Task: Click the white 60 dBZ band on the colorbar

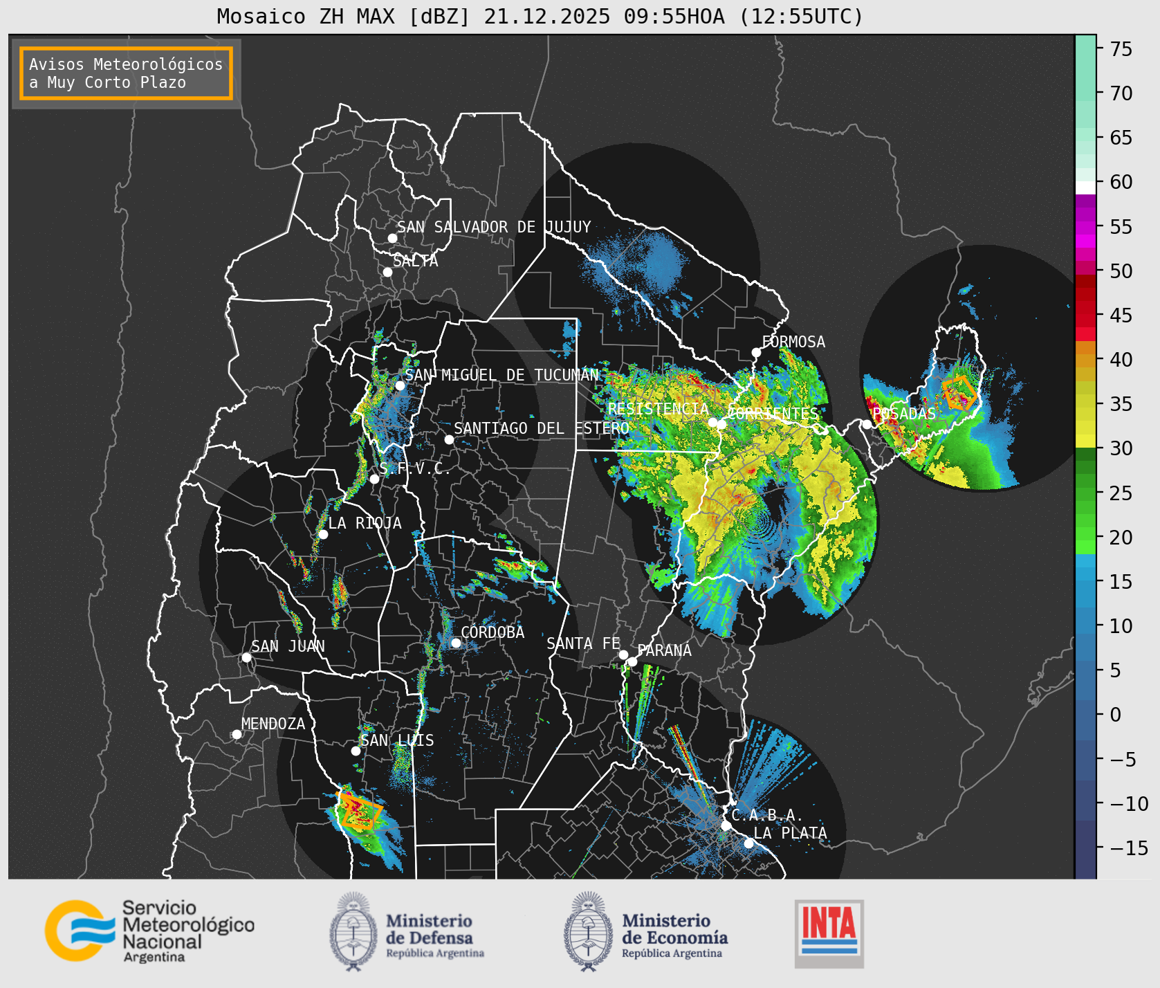Action: pos(1085,187)
